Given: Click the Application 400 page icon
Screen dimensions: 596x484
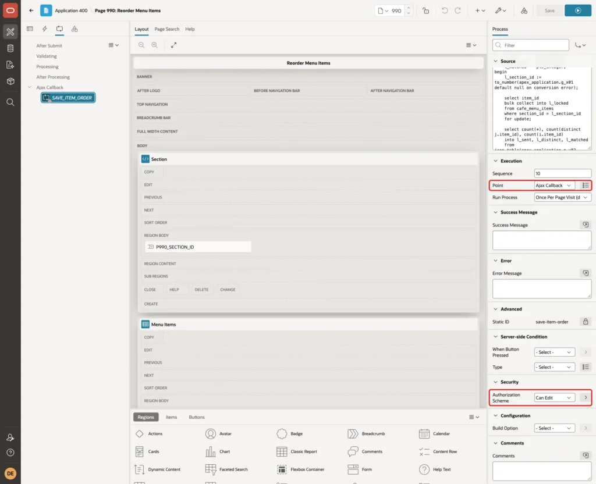Looking at the screenshot, I should click(46, 10).
